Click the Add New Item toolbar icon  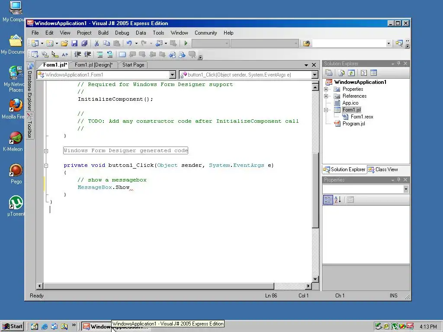pos(50,43)
